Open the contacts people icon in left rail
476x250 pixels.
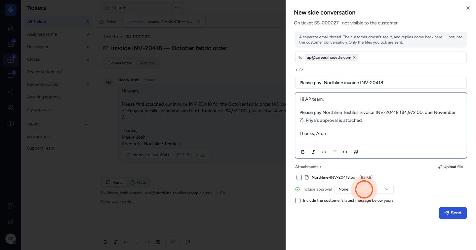pyautogui.click(x=11, y=108)
